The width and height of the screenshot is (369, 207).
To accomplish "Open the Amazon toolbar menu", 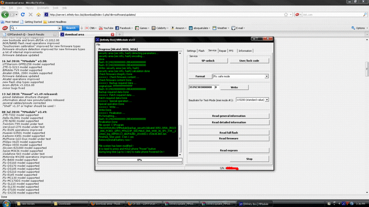I will [179, 28].
